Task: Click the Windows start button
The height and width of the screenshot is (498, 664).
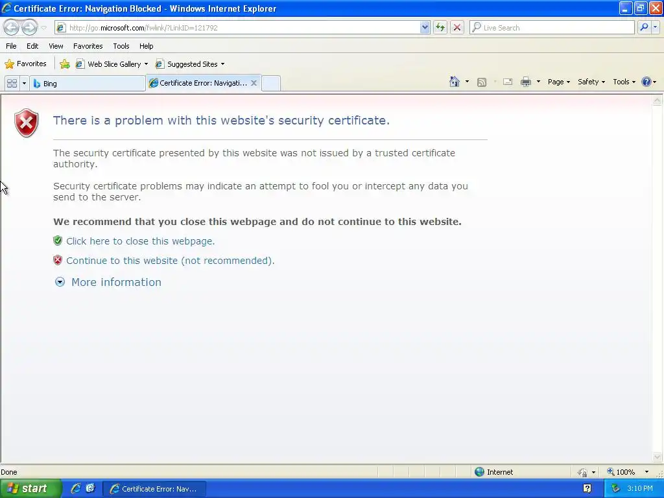Action: [30, 489]
